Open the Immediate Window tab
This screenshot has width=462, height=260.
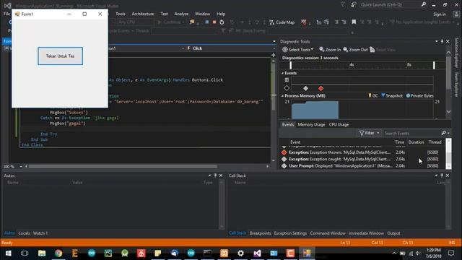tap(366, 233)
